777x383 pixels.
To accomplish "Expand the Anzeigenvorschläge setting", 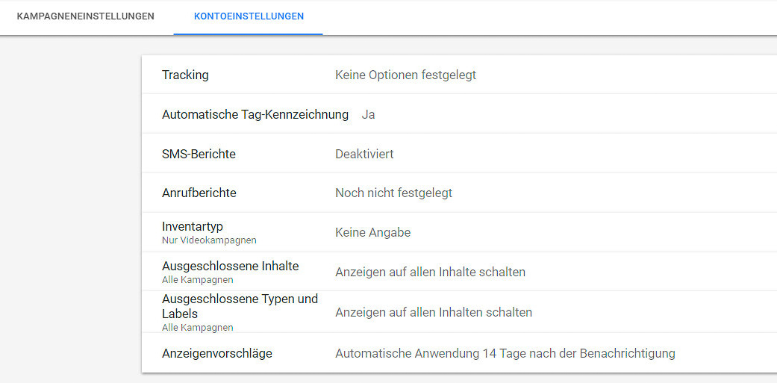I will (216, 353).
